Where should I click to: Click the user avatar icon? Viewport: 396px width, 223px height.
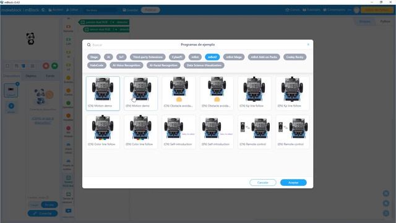coord(356,10)
